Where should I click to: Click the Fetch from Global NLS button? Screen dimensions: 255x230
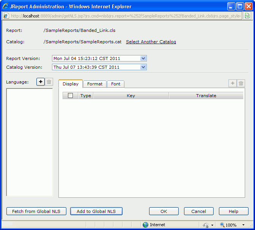click(36, 211)
